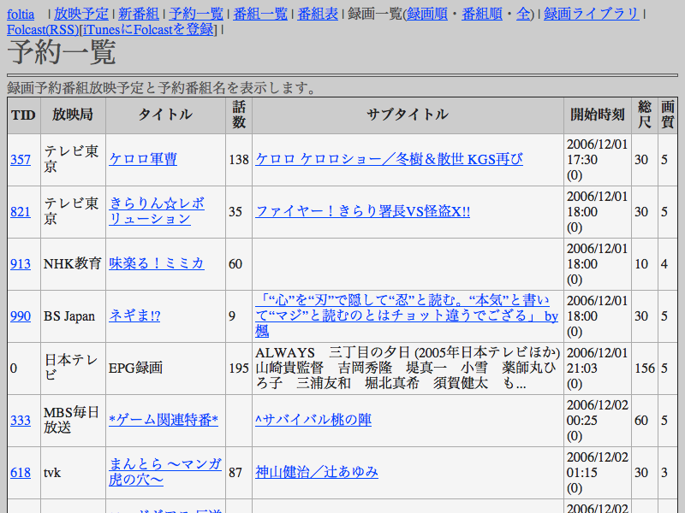Viewport: 685px width, 513px height.
Task: Show 全 recordings list link
Action: pyautogui.click(x=523, y=14)
